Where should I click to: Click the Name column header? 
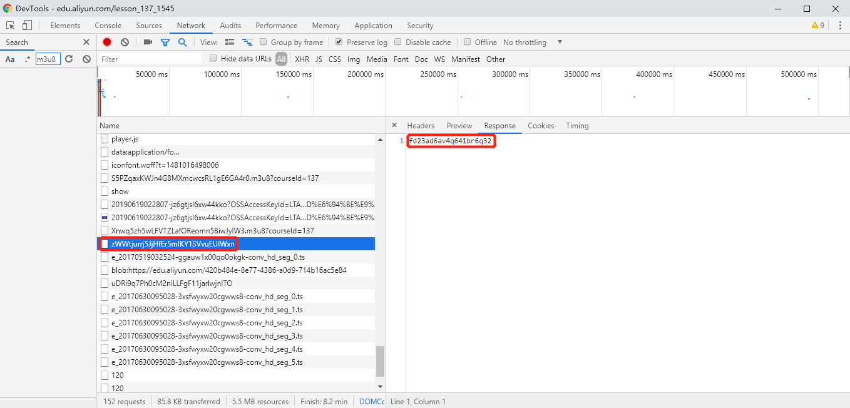(241, 125)
